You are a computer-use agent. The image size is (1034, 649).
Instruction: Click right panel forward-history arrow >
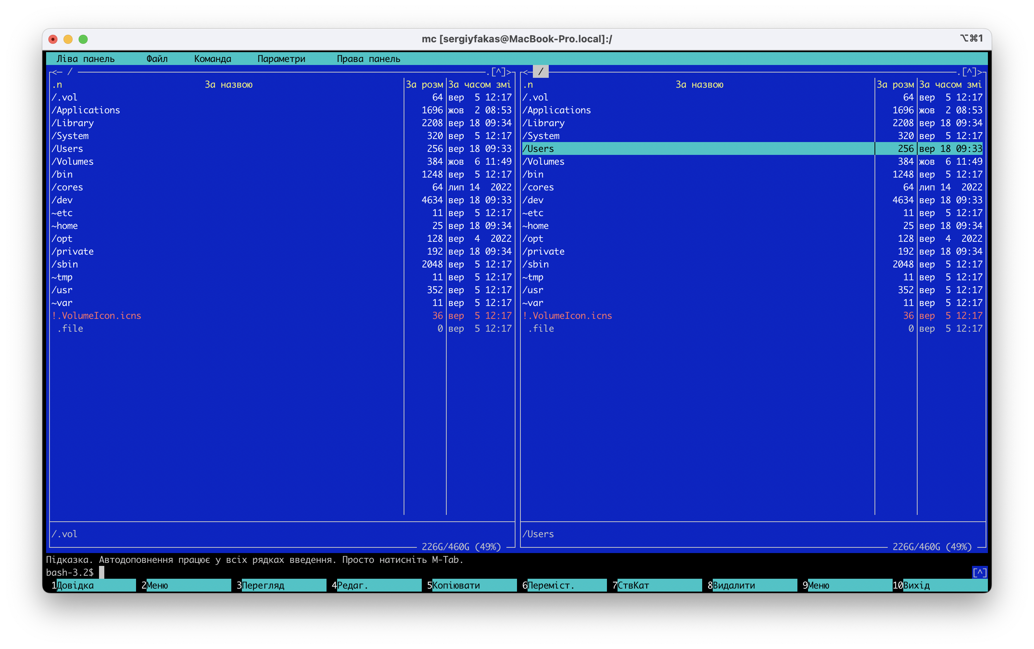click(980, 72)
